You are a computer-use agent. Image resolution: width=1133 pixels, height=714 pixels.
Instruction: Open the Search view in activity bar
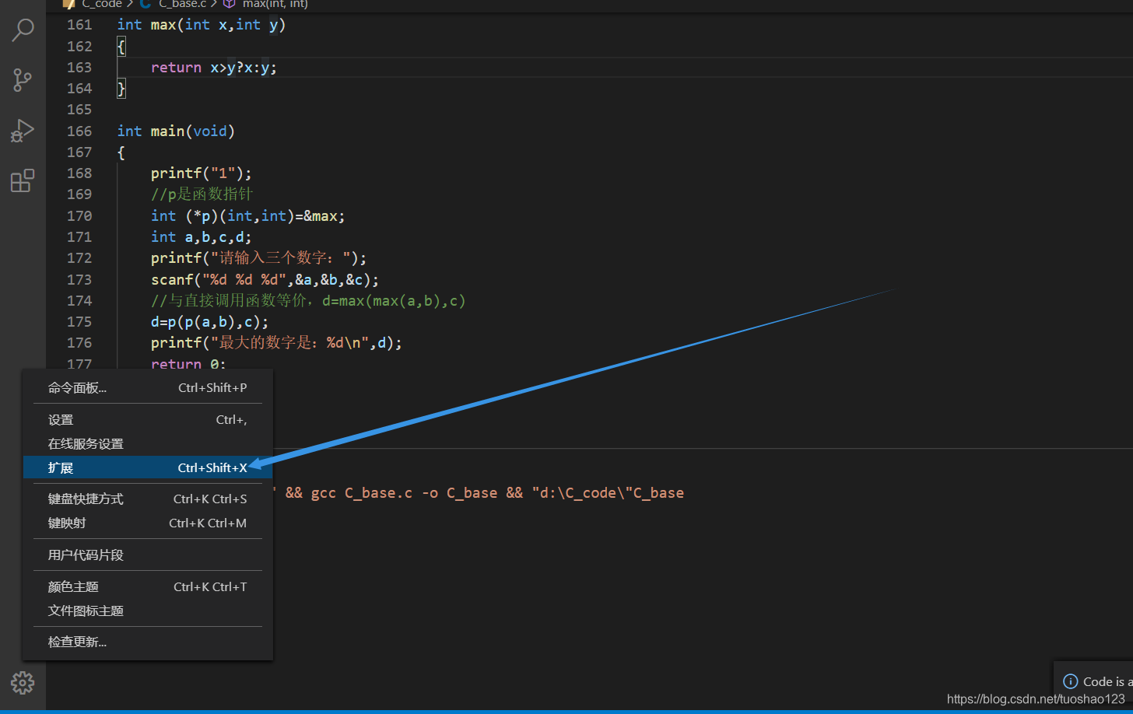pos(23,30)
